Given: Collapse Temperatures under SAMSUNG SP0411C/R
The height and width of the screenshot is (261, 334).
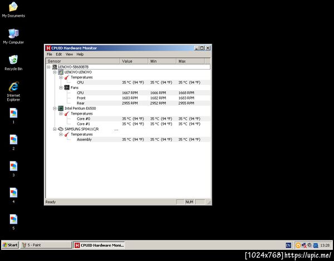Looking at the screenshot, I should [61, 134].
